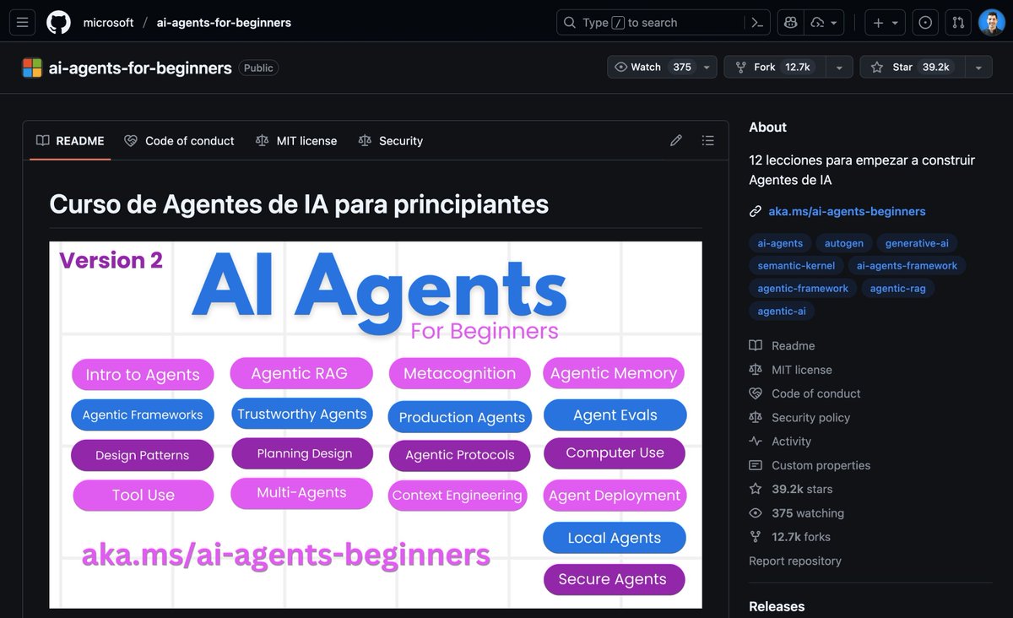1013x618 pixels.
Task: Click the README heading 'Curso de Agentes de IA'
Action: (x=299, y=204)
